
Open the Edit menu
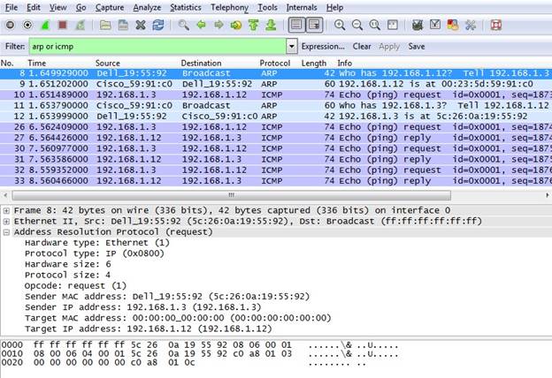[x=34, y=7]
